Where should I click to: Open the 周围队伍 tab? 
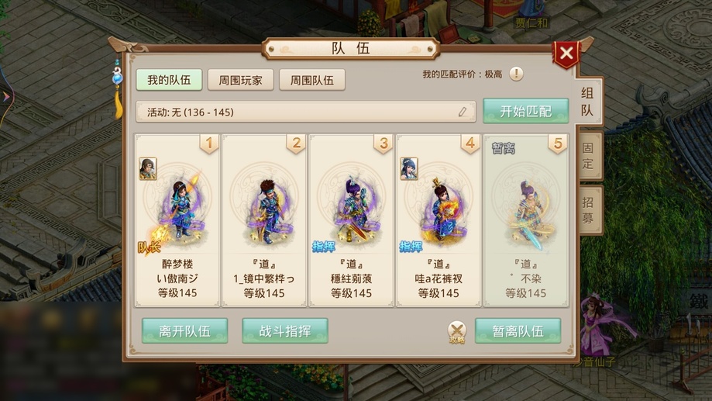coord(312,80)
